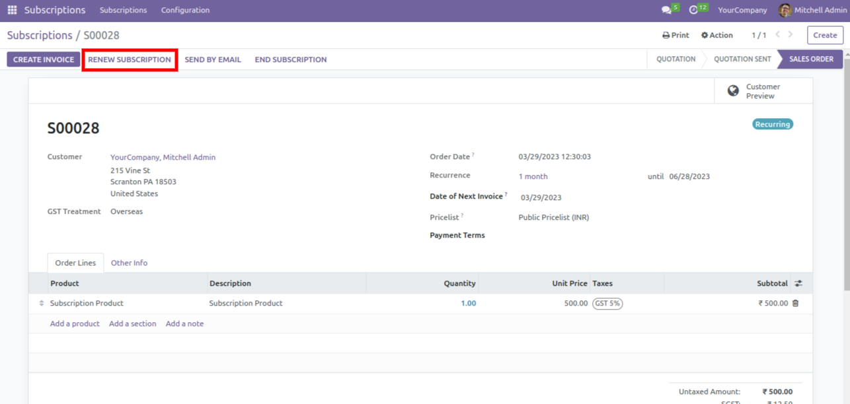The image size is (850, 404).
Task: Open optional columns settings icon
Action: pos(798,284)
